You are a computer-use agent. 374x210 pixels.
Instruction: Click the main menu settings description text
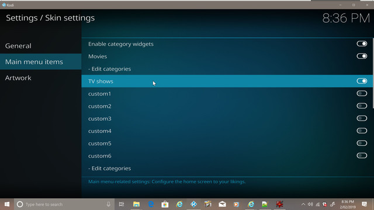pyautogui.click(x=167, y=181)
